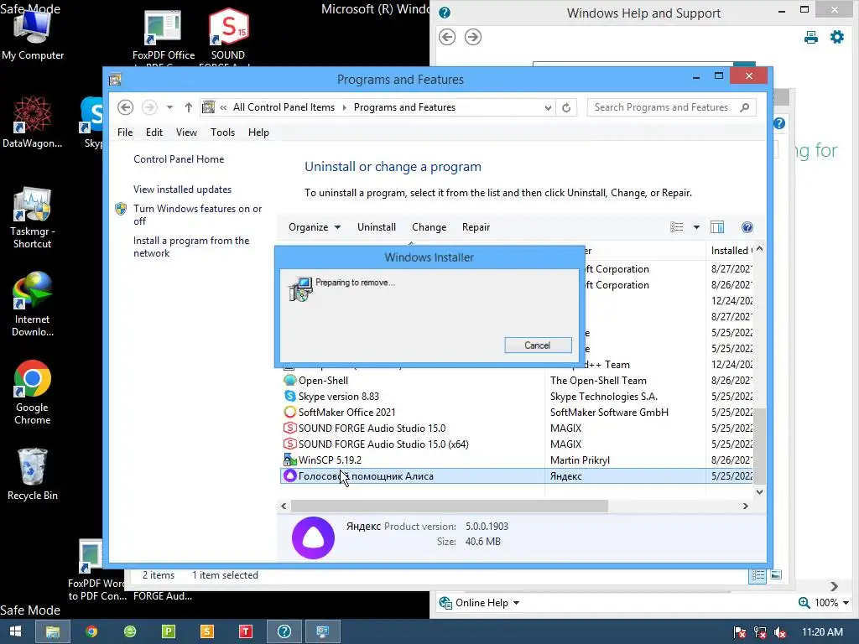859x644 pixels.
Task: Click Back arrow in Programs and Features
Action: tap(126, 107)
